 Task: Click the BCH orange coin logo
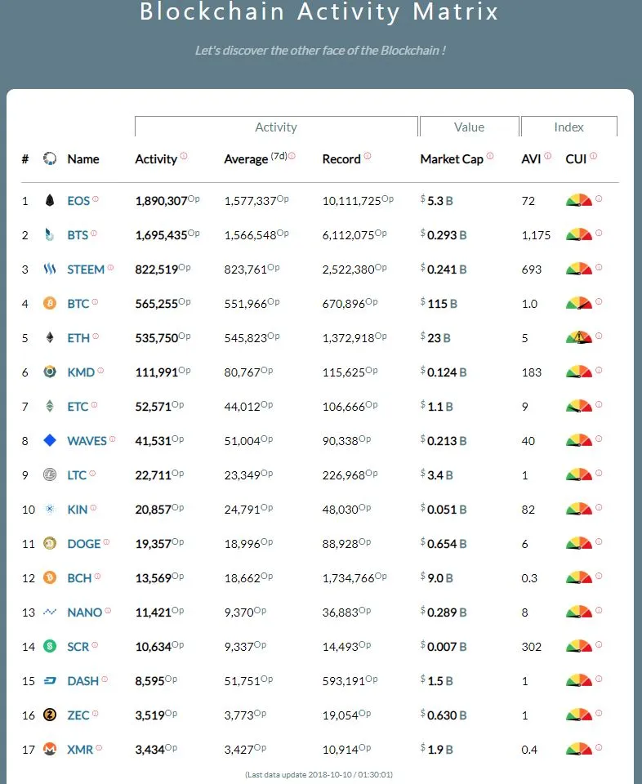pos(50,577)
